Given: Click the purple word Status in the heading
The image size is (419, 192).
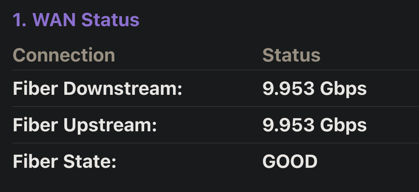Looking at the screenshot, I should (x=110, y=20).
